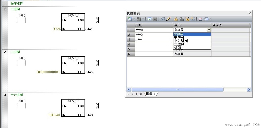Click the horizontal scrollbar right arrow
Viewport: 261px width, 128px height.
[x=249, y=90]
